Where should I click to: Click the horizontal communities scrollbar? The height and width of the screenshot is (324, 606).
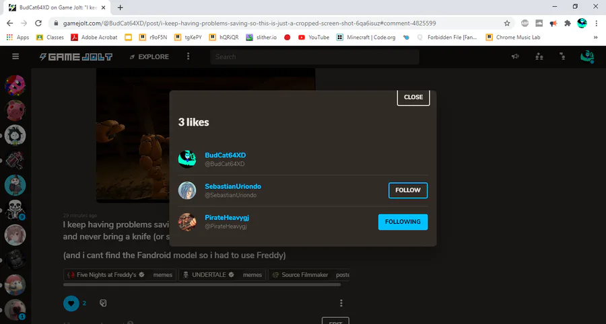[x=202, y=284]
